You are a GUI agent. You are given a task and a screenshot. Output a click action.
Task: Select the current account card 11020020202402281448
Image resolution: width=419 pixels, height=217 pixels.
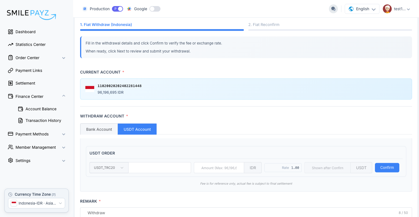click(246, 89)
